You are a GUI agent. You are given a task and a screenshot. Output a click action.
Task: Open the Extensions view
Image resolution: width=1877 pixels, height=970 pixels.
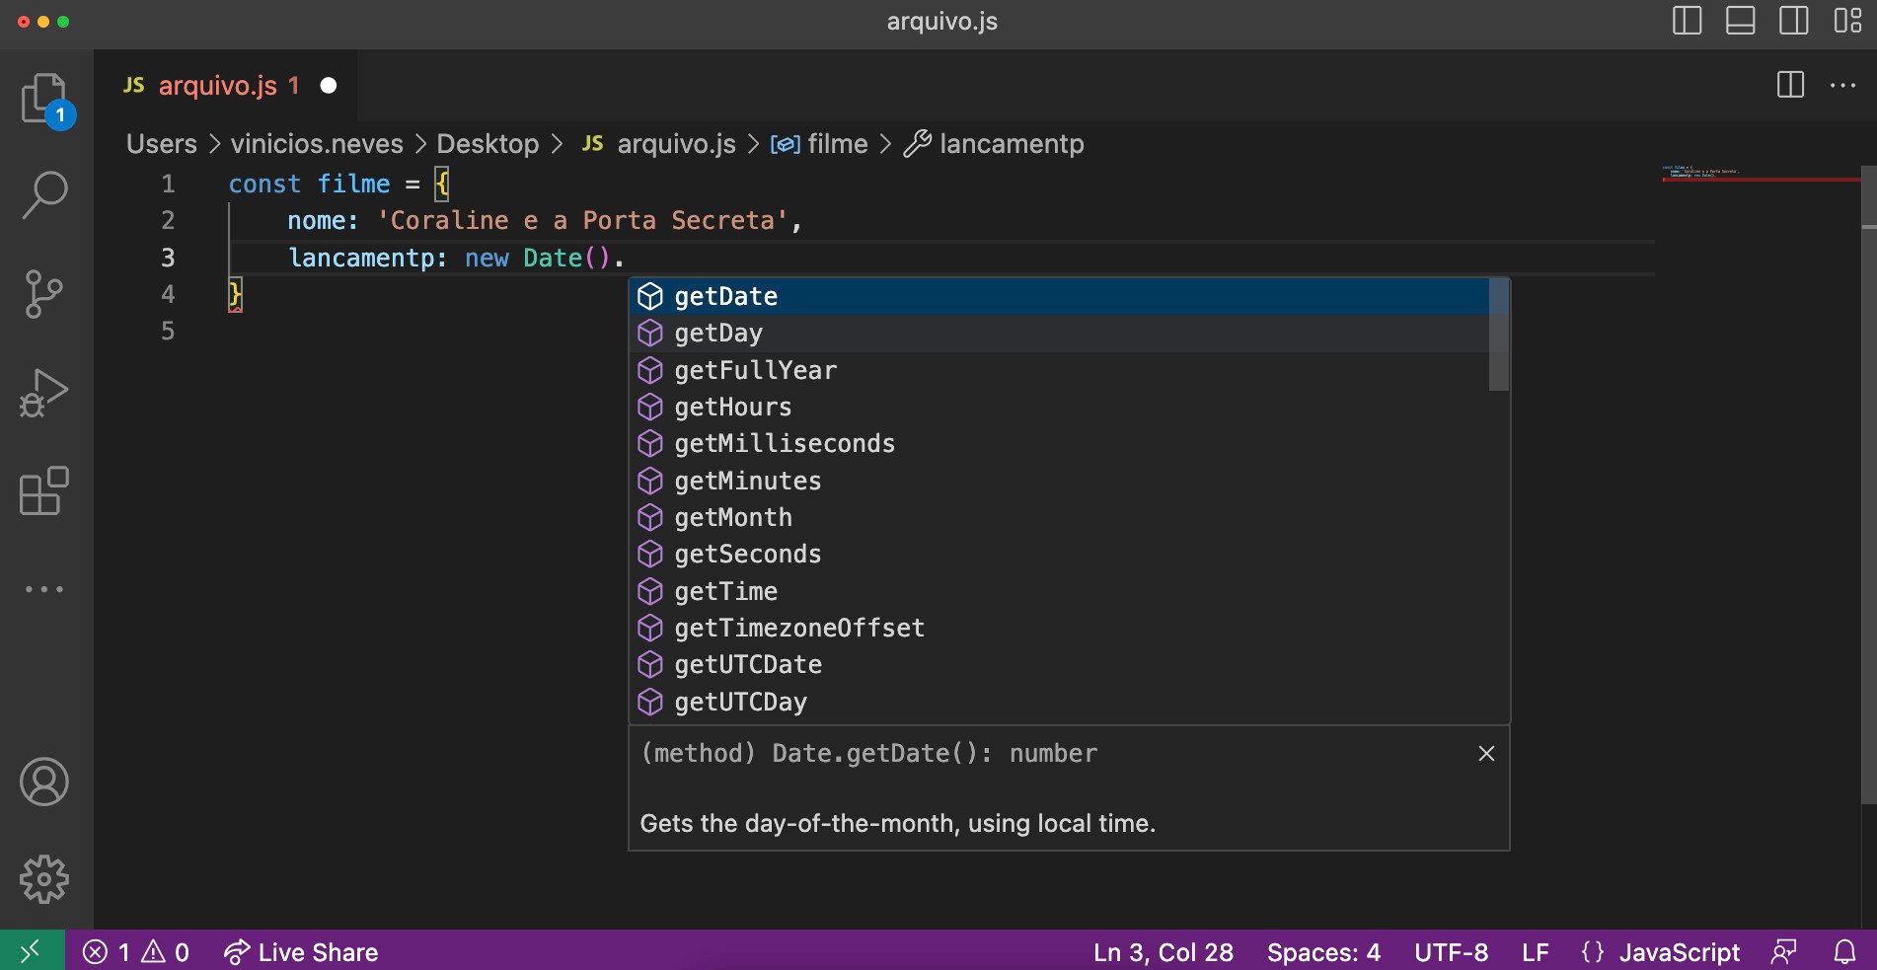pyautogui.click(x=44, y=490)
